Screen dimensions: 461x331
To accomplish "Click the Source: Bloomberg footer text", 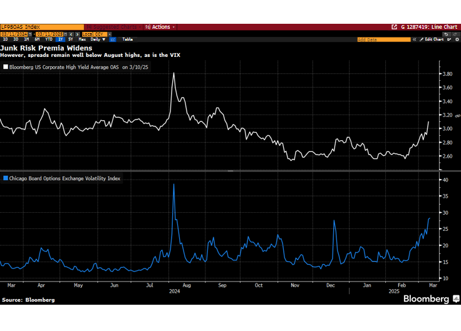I will (28, 300).
